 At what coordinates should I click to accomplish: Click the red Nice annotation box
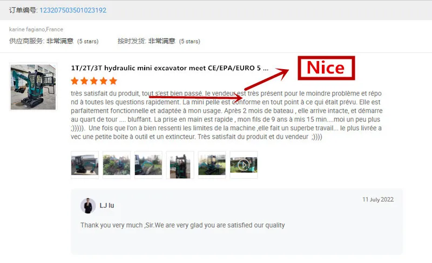[x=326, y=68]
